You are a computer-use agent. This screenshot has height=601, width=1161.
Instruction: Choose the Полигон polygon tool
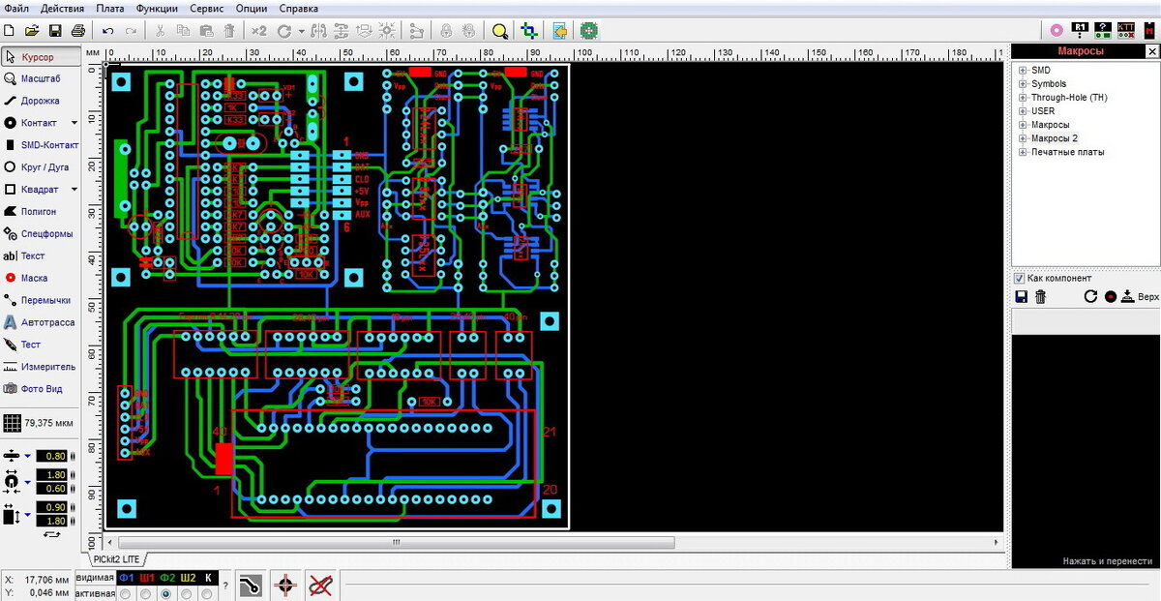[x=31, y=211]
